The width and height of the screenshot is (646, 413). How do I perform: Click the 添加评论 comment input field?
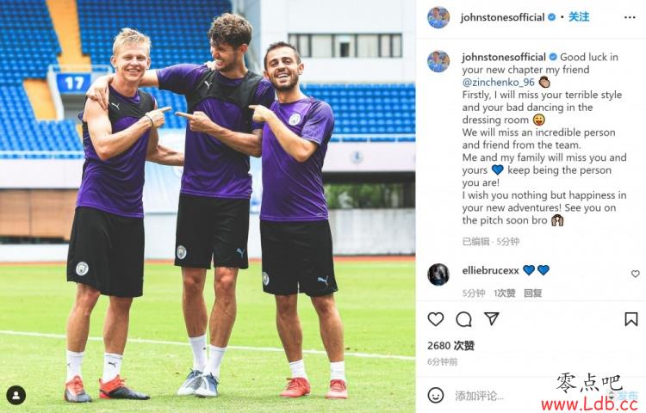(x=527, y=396)
